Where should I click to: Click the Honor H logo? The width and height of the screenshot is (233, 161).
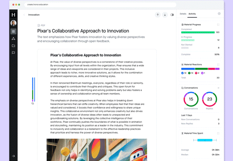[x=13, y=15]
